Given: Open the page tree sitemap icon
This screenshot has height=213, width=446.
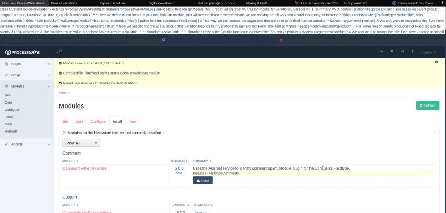Looking at the screenshot, I should 381,51.
